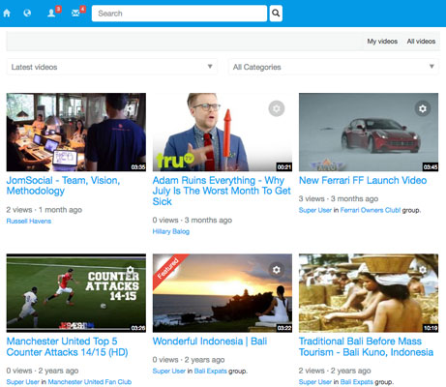The image size is (446, 387).
Task: Visit Hillary Balog profile link
Action: click(x=171, y=231)
